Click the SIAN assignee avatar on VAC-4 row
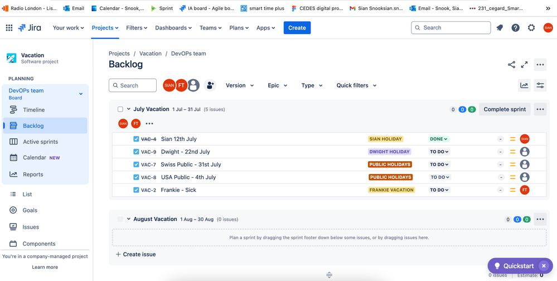The width and height of the screenshot is (557, 281). pos(525,139)
